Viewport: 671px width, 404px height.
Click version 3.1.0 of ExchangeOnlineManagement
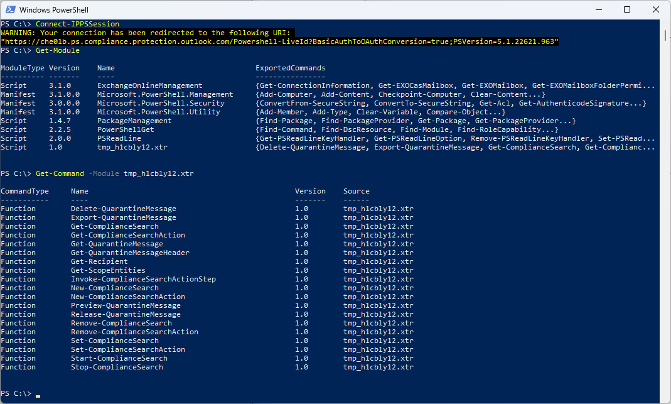pyautogui.click(x=60, y=85)
